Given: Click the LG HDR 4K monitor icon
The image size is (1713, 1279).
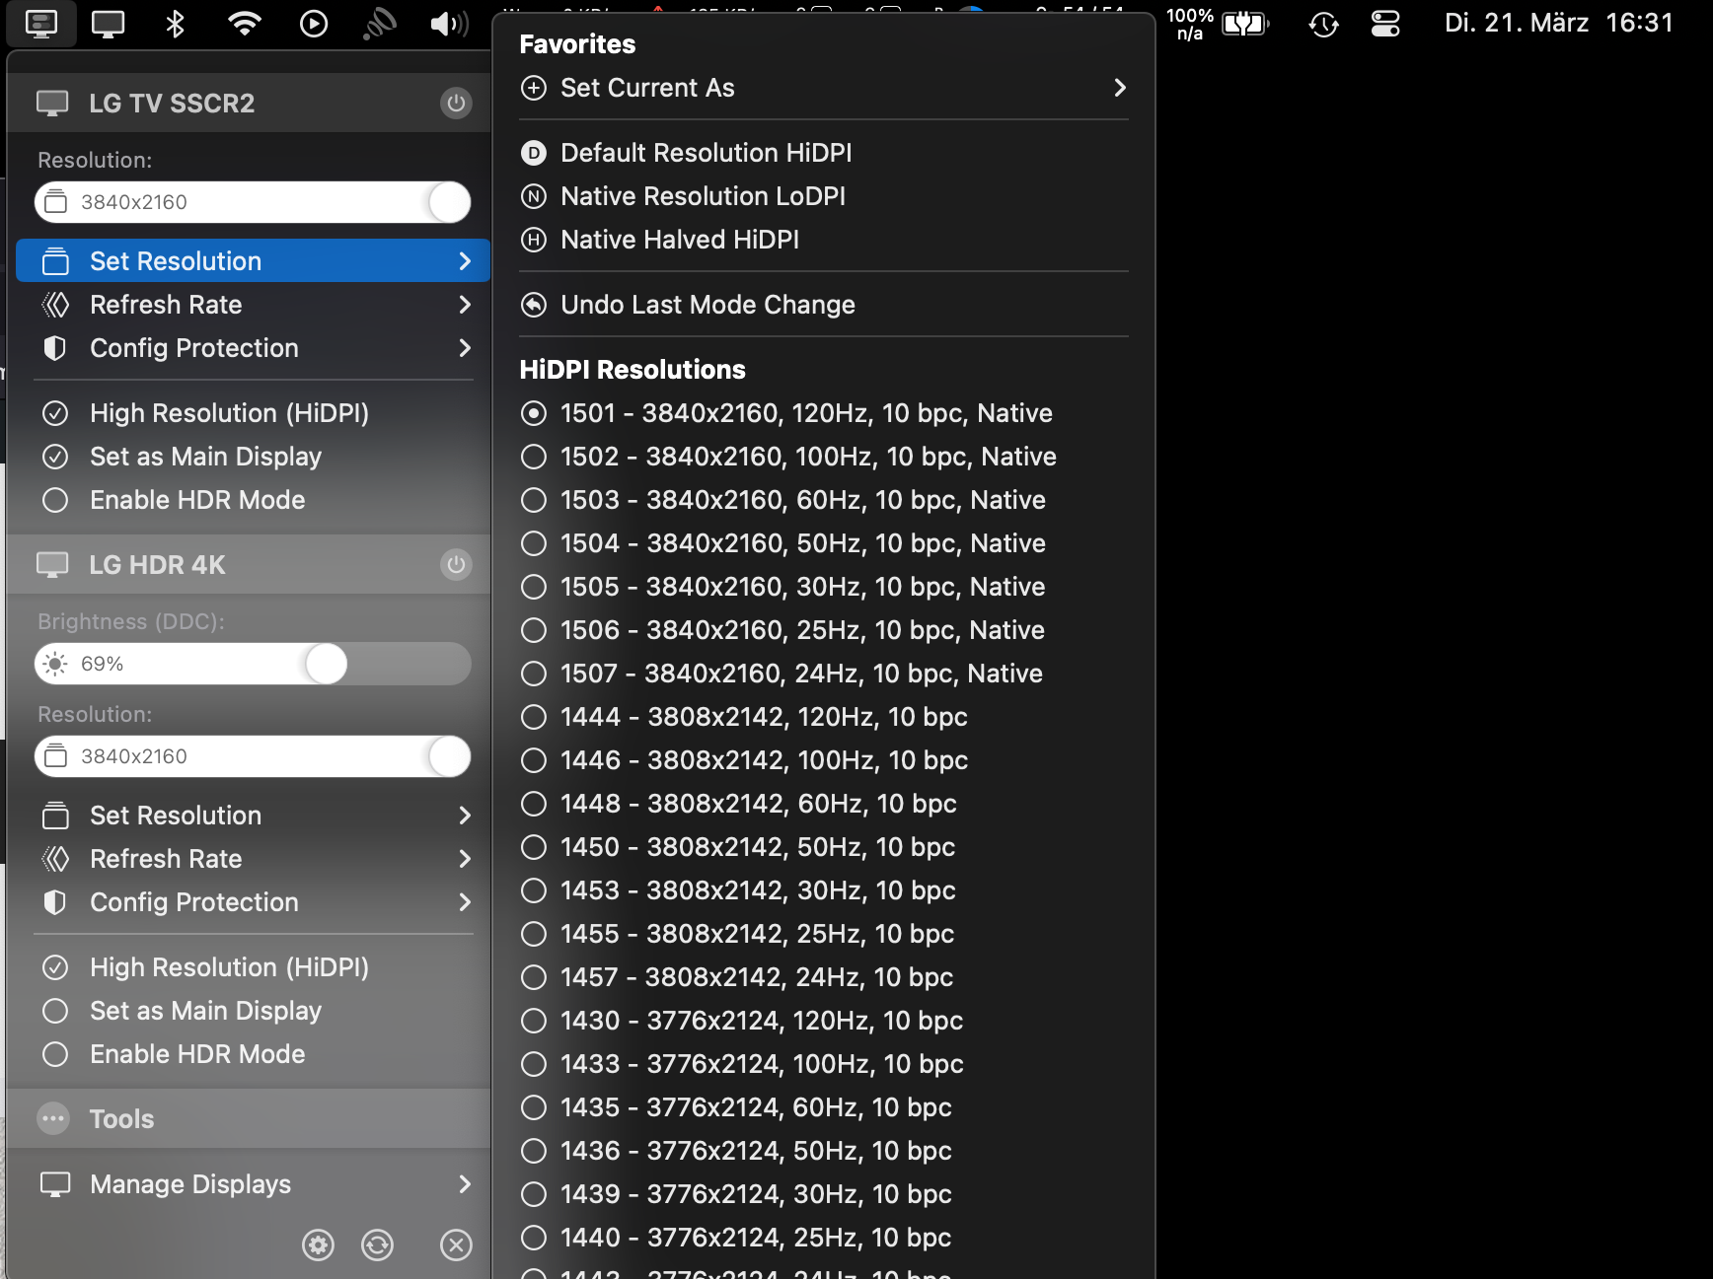Looking at the screenshot, I should (53, 564).
